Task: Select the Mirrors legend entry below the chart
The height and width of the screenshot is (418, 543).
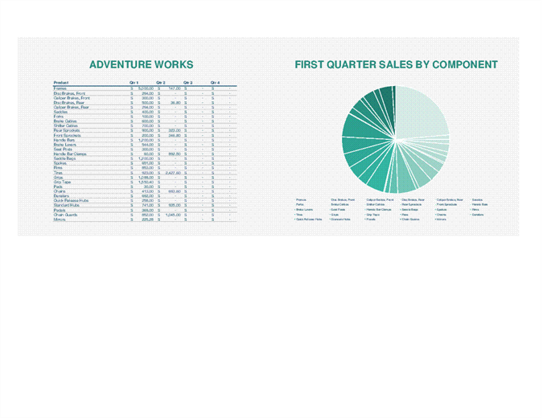Action: (x=441, y=219)
